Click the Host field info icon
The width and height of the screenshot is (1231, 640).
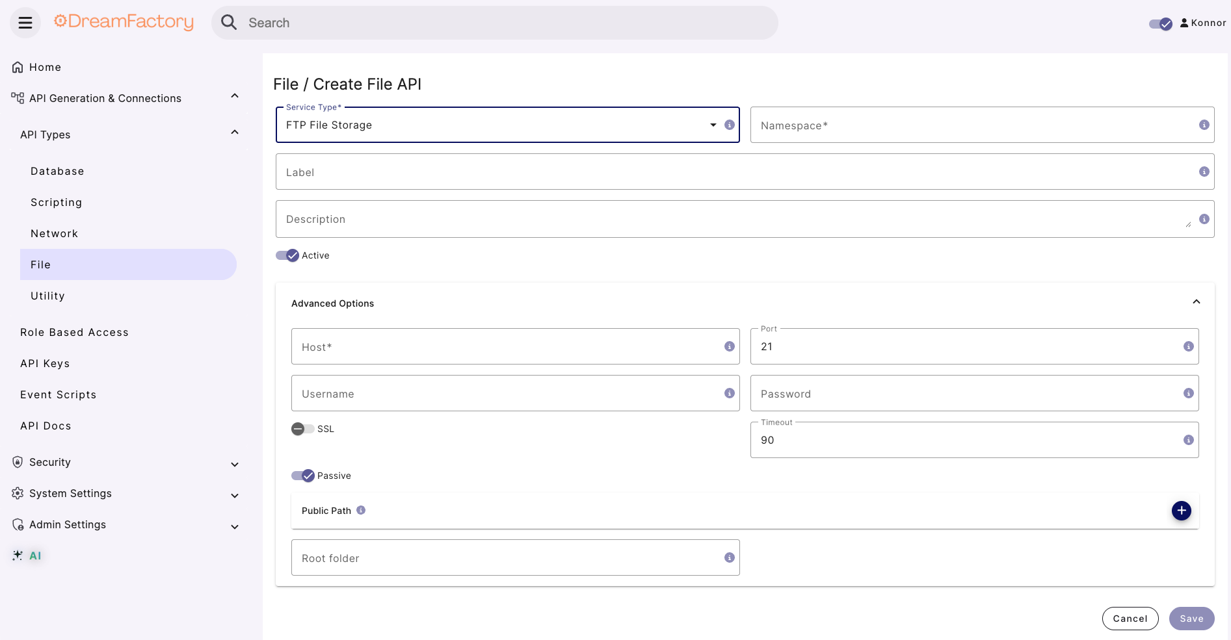(730, 346)
